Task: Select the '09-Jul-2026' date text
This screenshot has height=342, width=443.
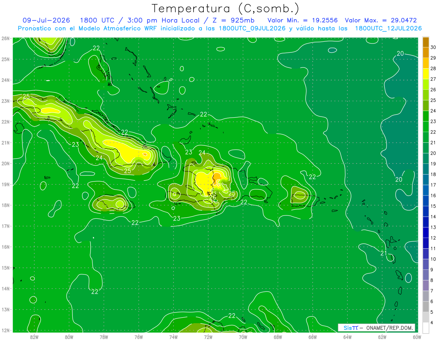Action: [47, 20]
